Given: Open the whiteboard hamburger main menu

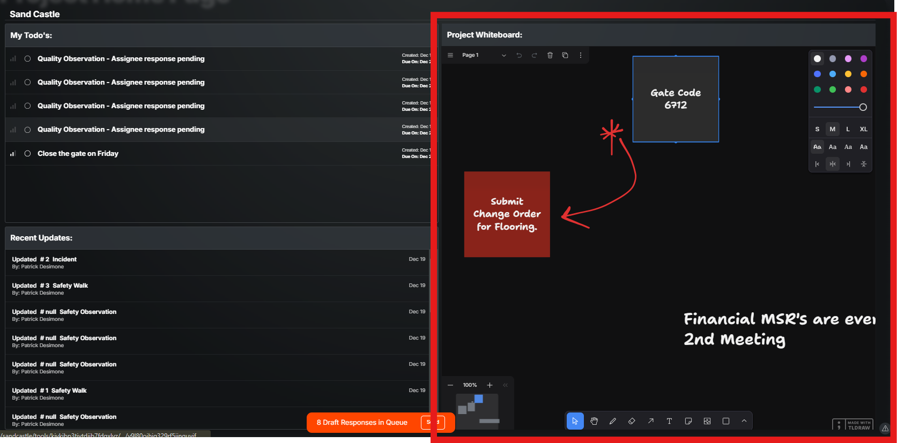Looking at the screenshot, I should 450,55.
